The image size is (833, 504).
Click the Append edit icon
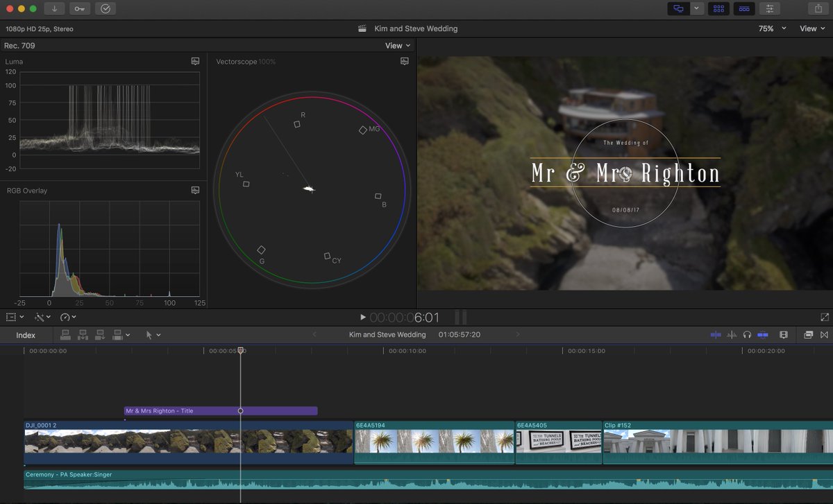tap(100, 335)
